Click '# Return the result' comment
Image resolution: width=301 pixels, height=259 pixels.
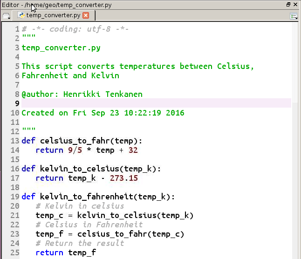pyautogui.click(x=80, y=243)
